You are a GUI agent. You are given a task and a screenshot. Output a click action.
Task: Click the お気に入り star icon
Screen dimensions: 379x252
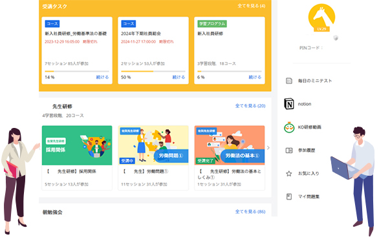(x=289, y=174)
